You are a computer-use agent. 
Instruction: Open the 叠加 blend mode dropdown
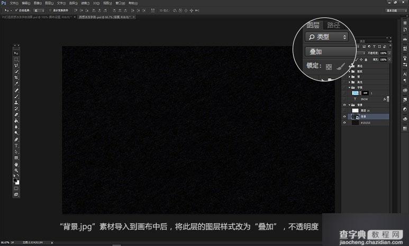[x=329, y=52]
